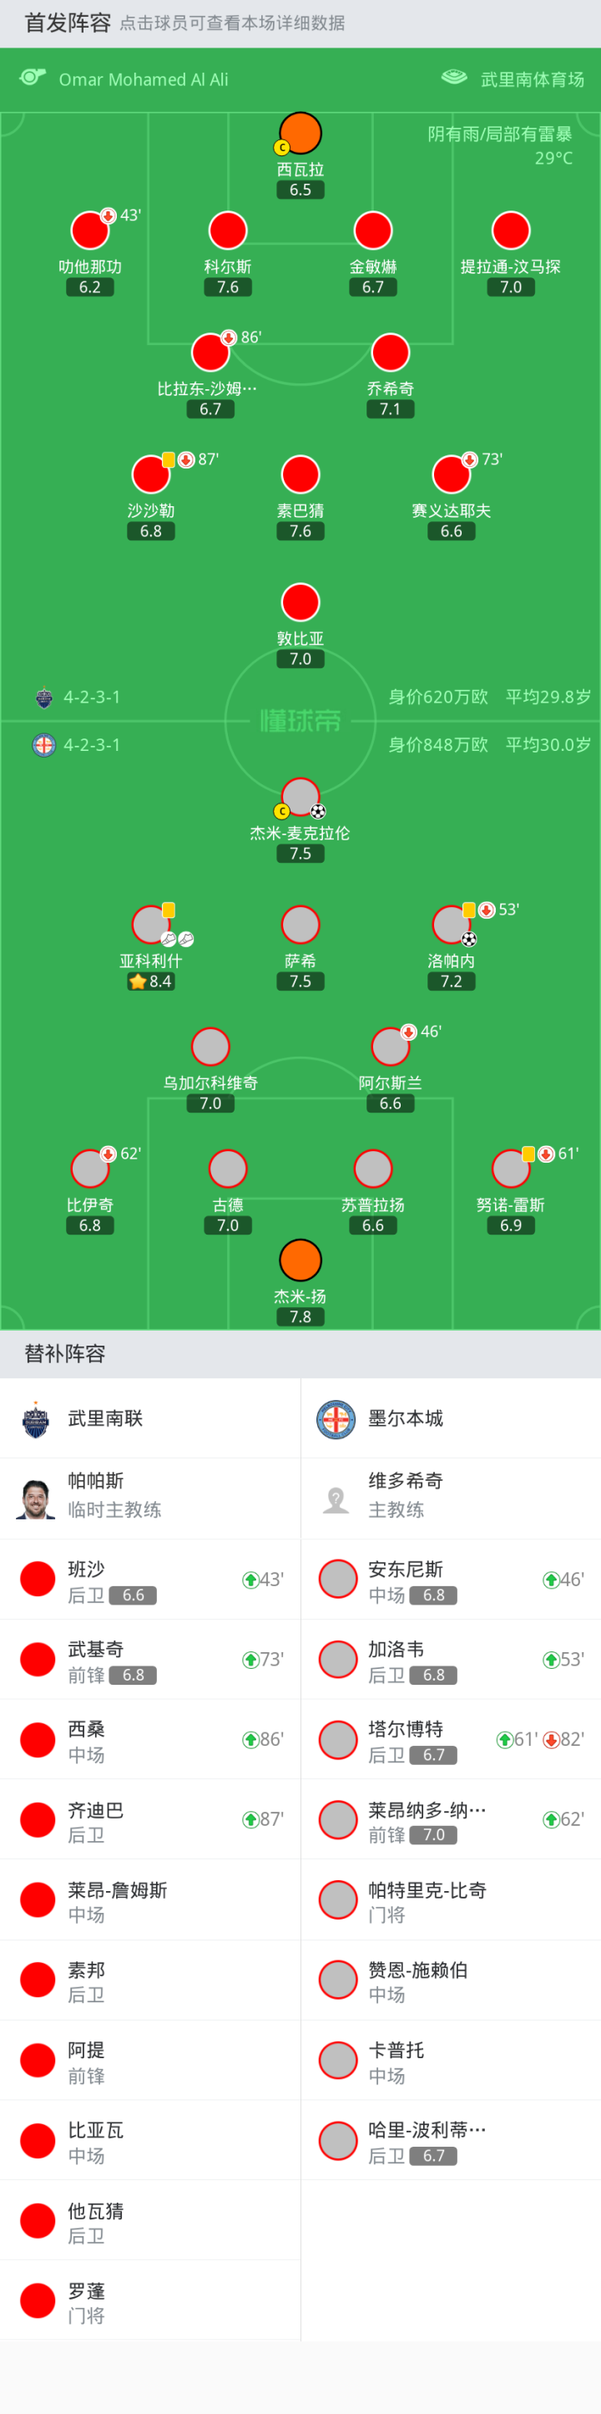Open substitute goalkeeper 帕特里克-比奇 entry
The image size is (601, 2414).
[450, 1900]
